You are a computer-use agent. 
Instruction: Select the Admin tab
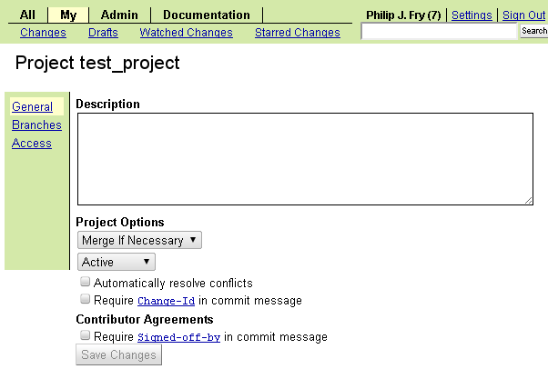[x=119, y=15]
